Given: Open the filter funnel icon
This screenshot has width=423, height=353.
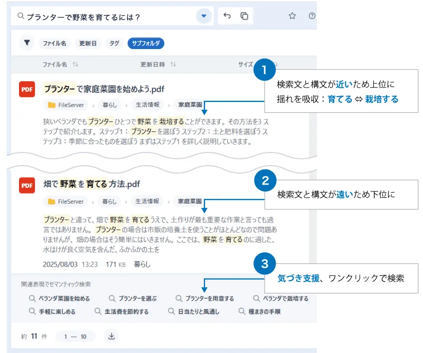Looking at the screenshot, I should click(x=27, y=44).
